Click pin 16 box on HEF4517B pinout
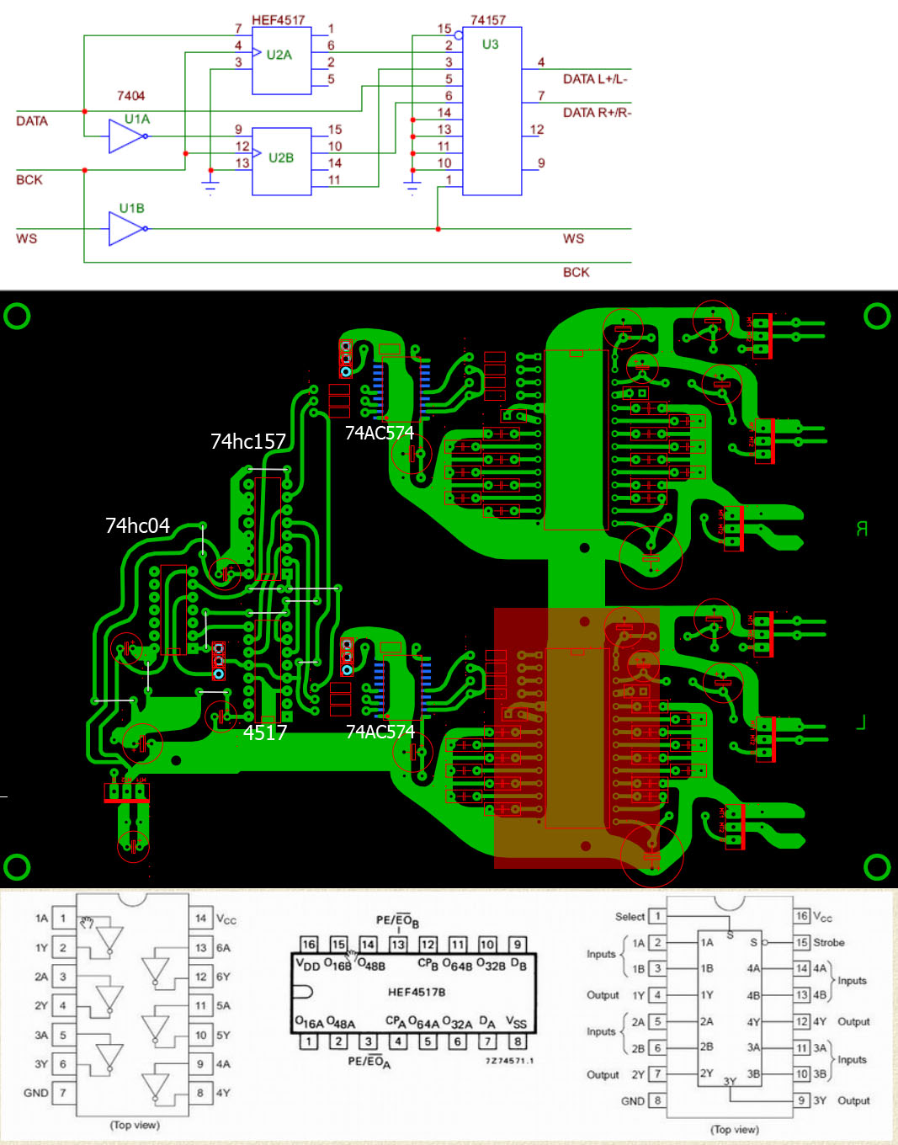 click(x=309, y=944)
